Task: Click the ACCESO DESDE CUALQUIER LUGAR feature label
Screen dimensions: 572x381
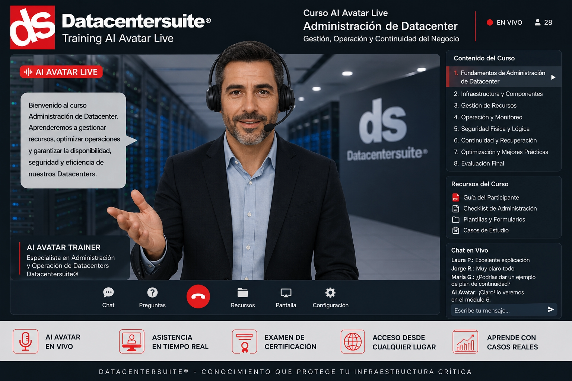Action: [x=404, y=342]
